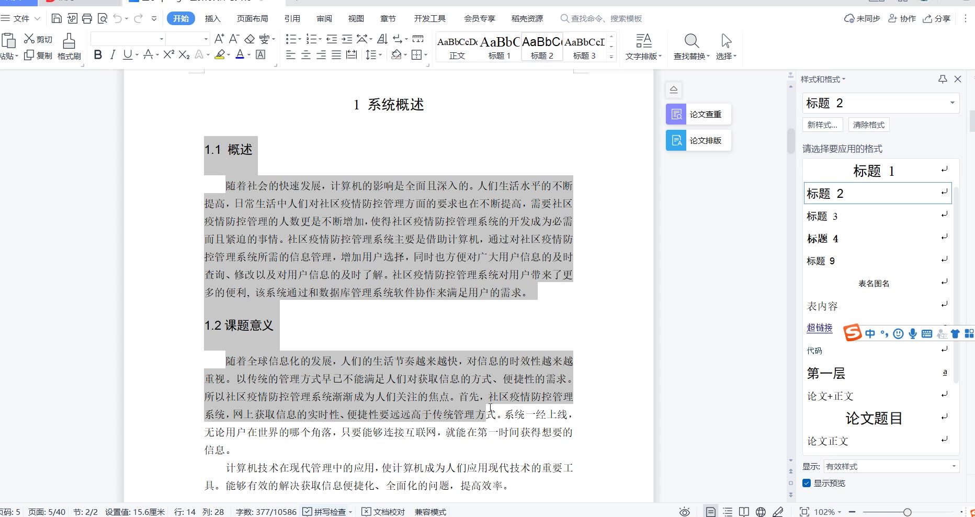
Task: Undo the last action
Action: [118, 19]
